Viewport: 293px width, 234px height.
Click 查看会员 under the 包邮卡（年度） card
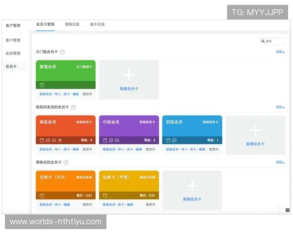(109, 205)
